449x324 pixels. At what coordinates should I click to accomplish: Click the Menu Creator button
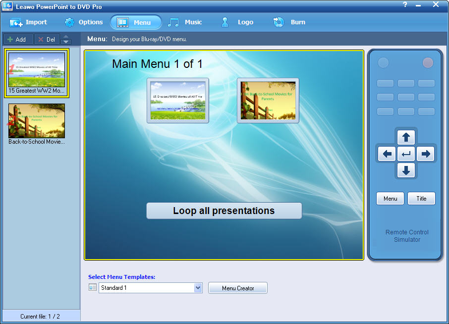click(x=238, y=288)
